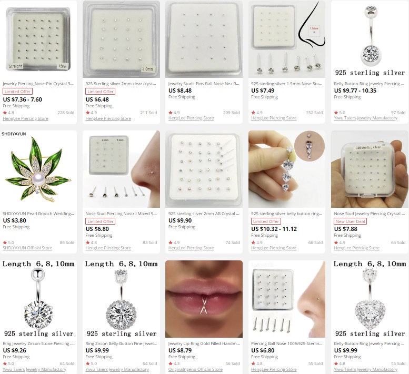This screenshot has width=409, height=374.
Task: Open 2mm AB Crystal nose stud image
Action: pyautogui.click(x=204, y=169)
